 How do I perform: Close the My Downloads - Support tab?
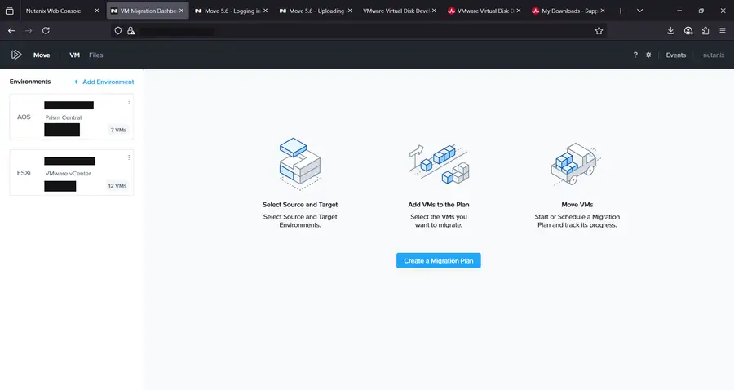pyautogui.click(x=603, y=11)
